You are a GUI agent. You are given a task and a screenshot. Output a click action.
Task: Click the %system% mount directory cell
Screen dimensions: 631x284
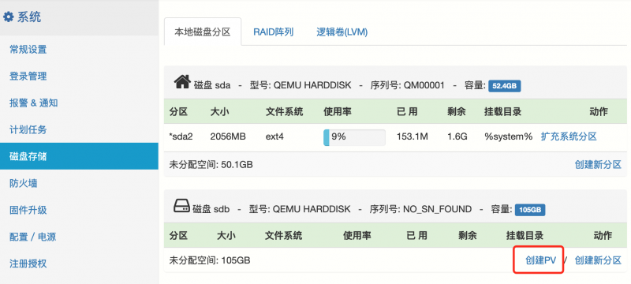(509, 136)
